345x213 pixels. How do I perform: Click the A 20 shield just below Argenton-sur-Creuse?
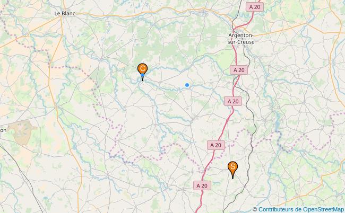239,70
